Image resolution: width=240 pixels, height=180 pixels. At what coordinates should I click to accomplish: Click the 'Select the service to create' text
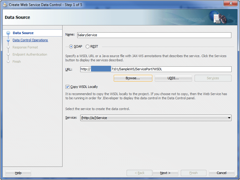(x=98, y=109)
